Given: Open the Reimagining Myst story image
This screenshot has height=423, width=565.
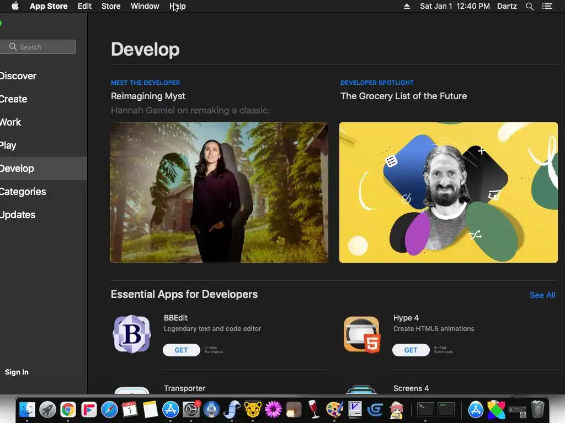Looking at the screenshot, I should click(219, 192).
